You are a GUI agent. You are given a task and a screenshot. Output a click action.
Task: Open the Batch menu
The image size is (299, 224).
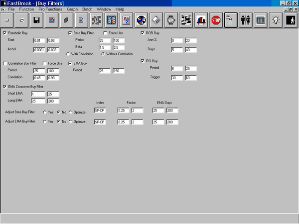87,9
